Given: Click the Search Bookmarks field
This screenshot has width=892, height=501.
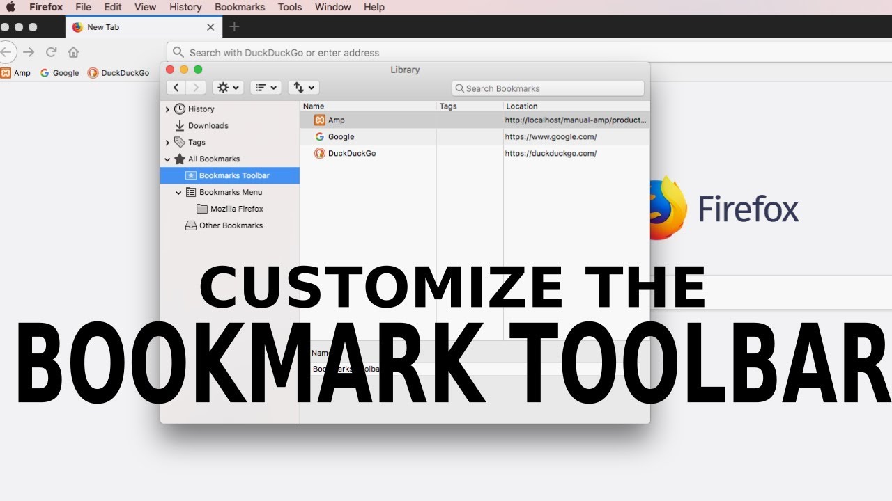Looking at the screenshot, I should [x=548, y=88].
